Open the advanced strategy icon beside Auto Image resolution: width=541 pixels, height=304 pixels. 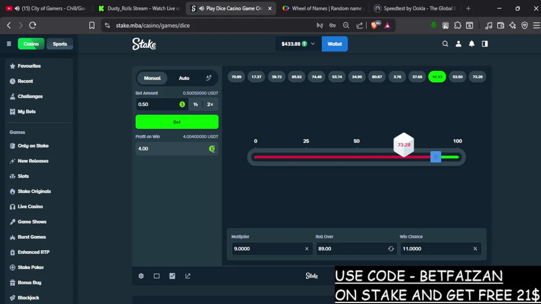(209, 78)
